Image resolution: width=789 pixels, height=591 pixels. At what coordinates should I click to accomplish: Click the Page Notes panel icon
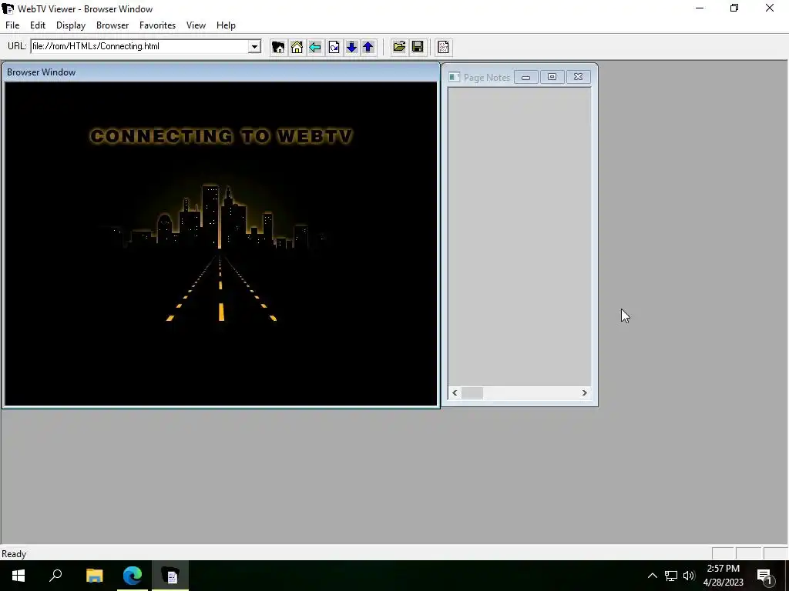pyautogui.click(x=455, y=77)
